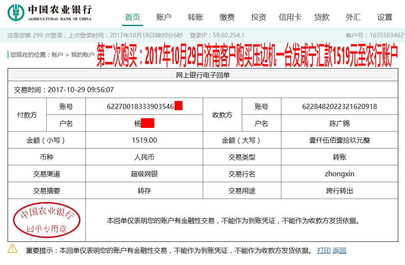This screenshot has height=265, width=405.
Task: Open the 贷款 (Loans) menu
Action: [x=322, y=17]
